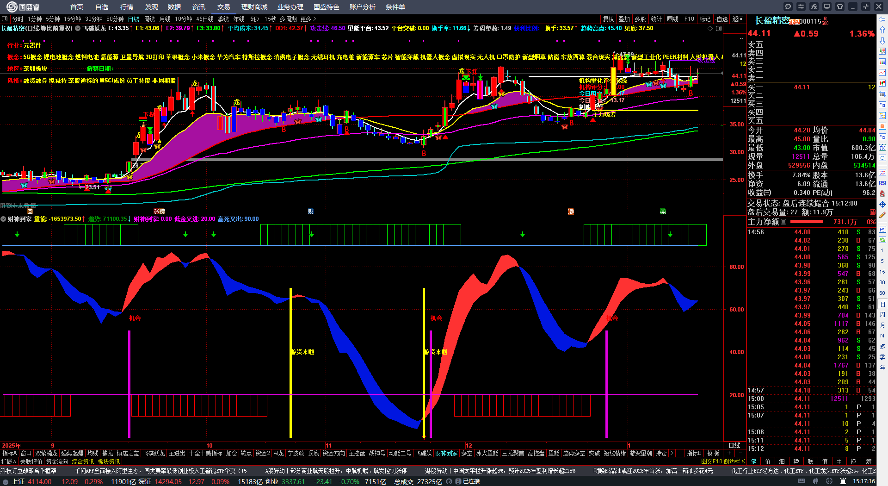Screen dimensions: 888x486
Task: Click the -自选 remove from watchlist button
Action: [721, 19]
